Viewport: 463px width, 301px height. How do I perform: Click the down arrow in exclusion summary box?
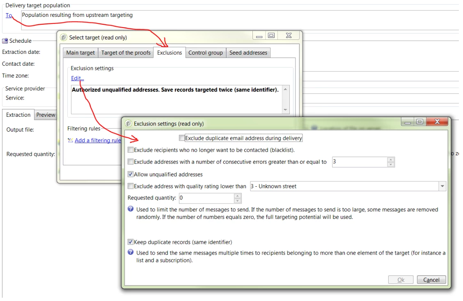(x=286, y=110)
